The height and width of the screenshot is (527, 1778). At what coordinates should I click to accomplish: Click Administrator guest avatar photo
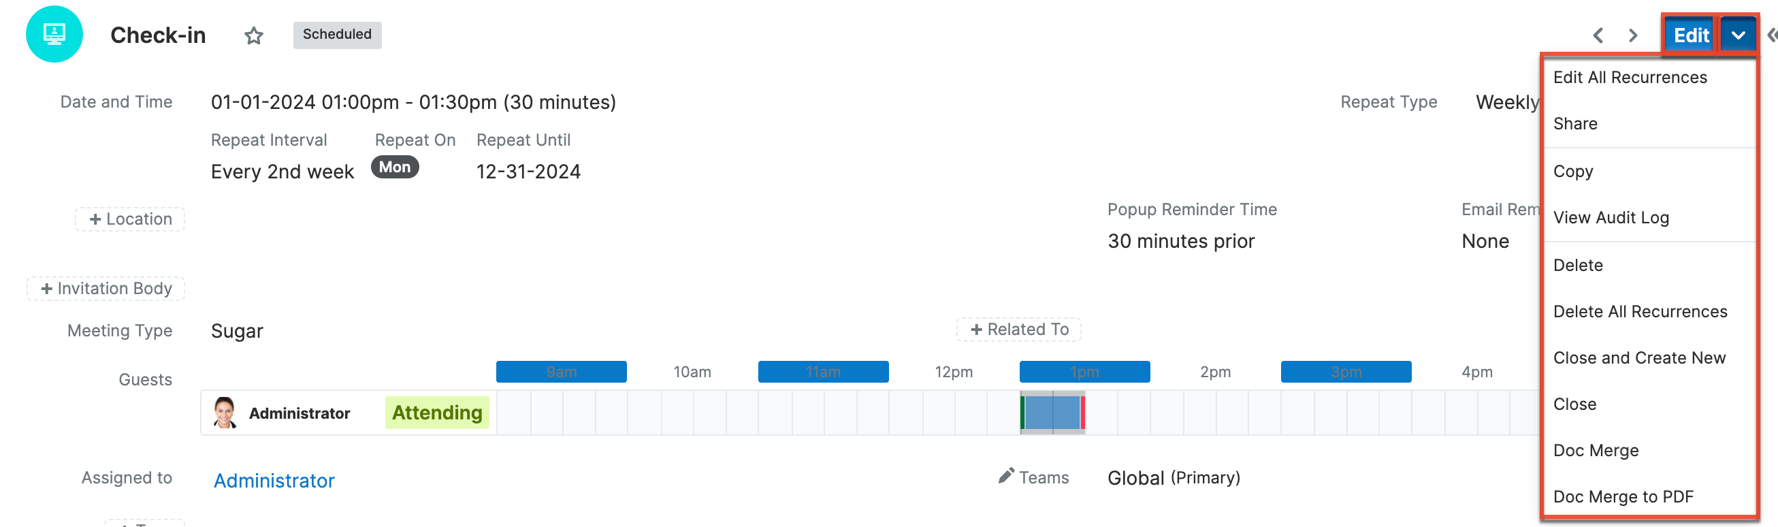coord(225,413)
